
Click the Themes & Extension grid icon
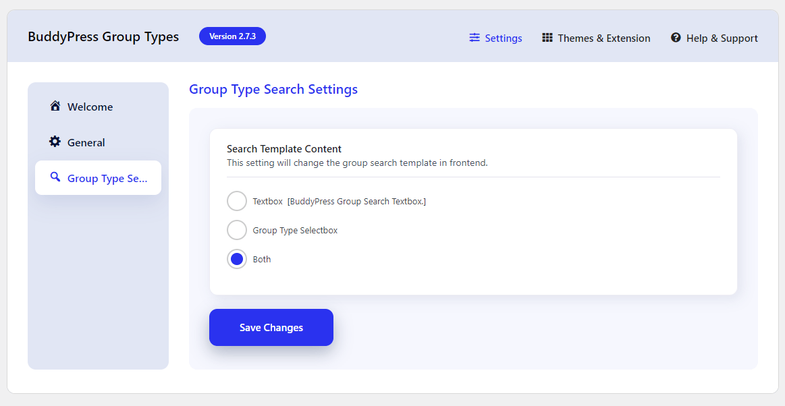pyautogui.click(x=547, y=38)
